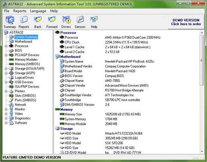The width and height of the screenshot is (207, 162).
Task: Click the Motherboard tree icon
Action: 11,42
